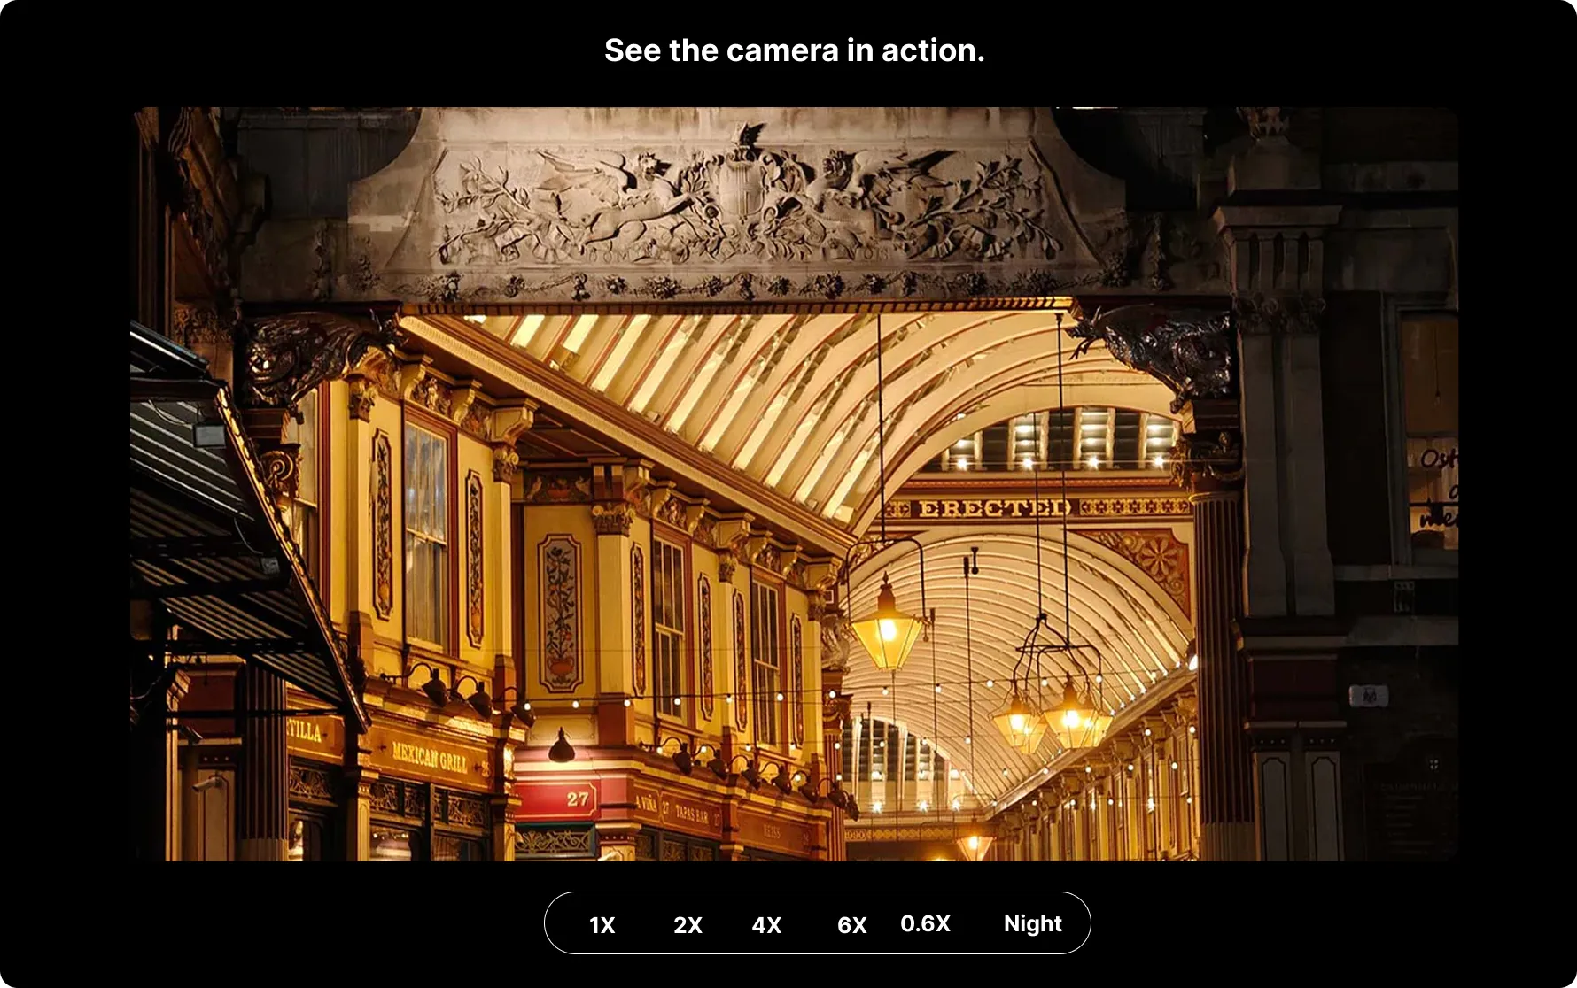Viewport: 1577px width, 988px height.
Task: Click the large glowing hanging lantern
Action: [x=887, y=627]
